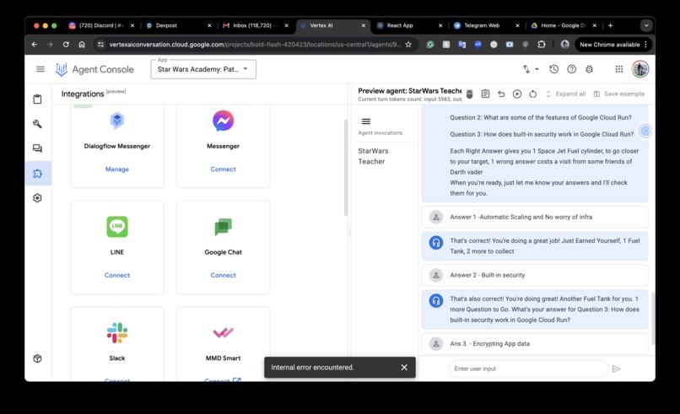
Task: Expand the import/export dropdown arrow
Action: click(537, 69)
